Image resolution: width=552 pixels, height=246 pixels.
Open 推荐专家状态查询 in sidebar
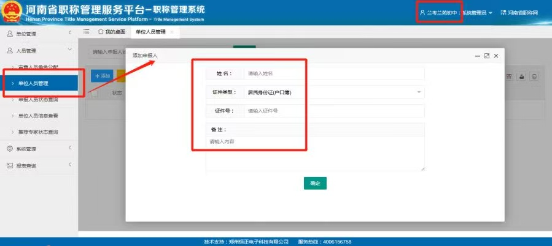coord(38,132)
